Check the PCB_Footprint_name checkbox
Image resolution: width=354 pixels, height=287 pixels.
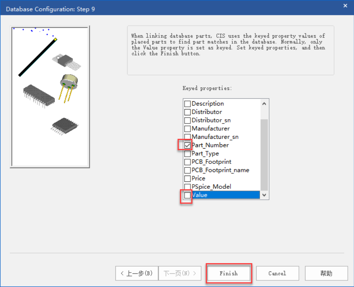tap(187, 170)
